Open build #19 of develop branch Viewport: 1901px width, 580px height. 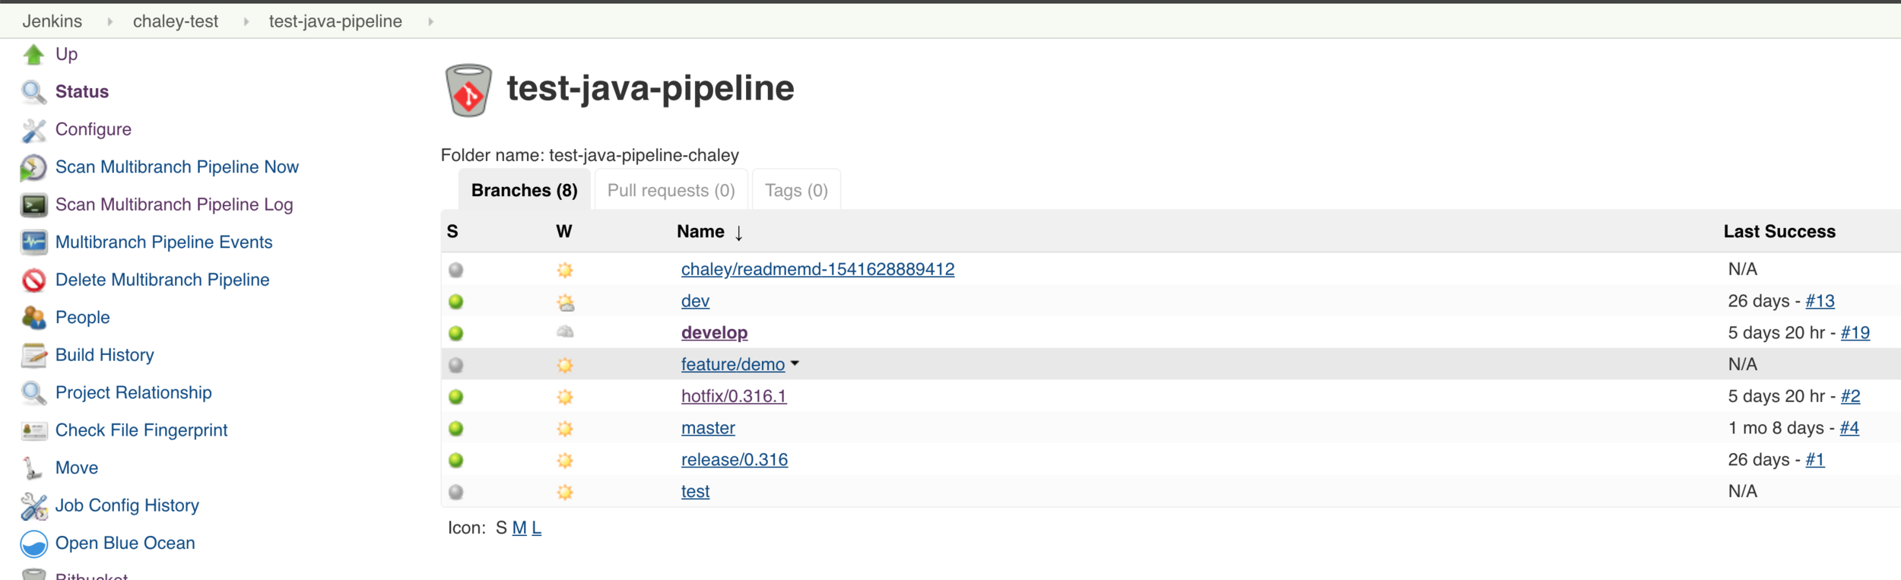[x=1855, y=333]
